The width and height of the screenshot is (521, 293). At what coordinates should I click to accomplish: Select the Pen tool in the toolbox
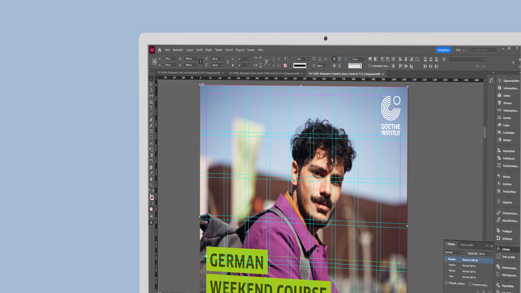pyautogui.click(x=151, y=120)
